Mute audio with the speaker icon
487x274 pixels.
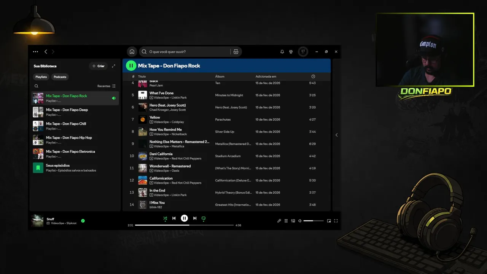pos(300,221)
